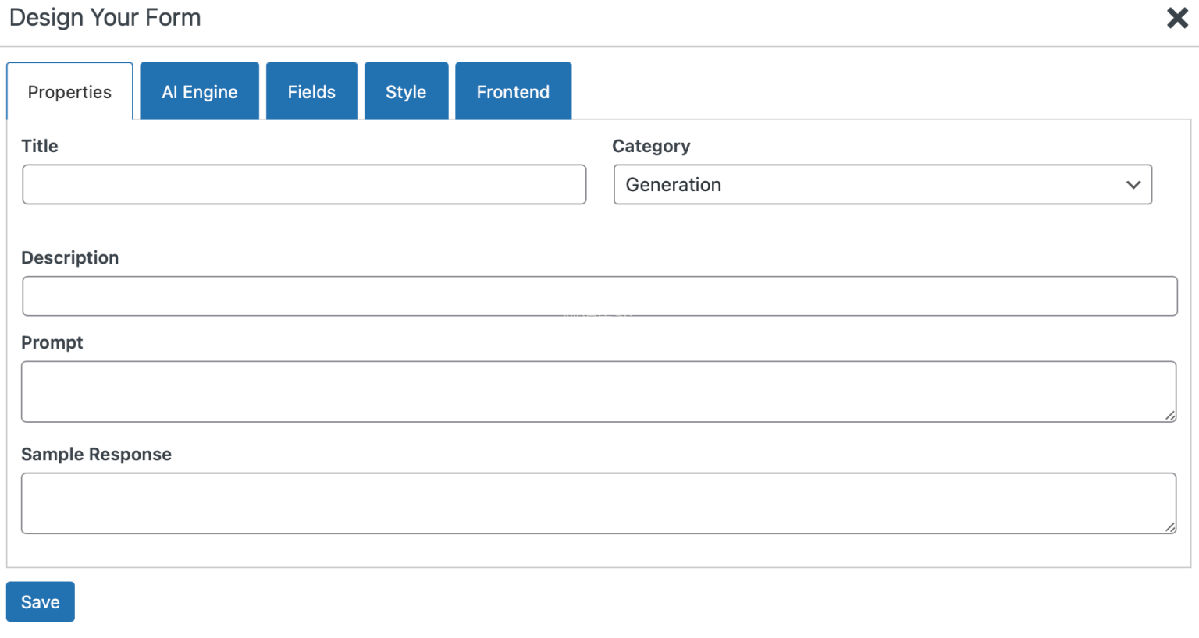Go to the Style tab
The height and width of the screenshot is (638, 1199).
point(406,92)
